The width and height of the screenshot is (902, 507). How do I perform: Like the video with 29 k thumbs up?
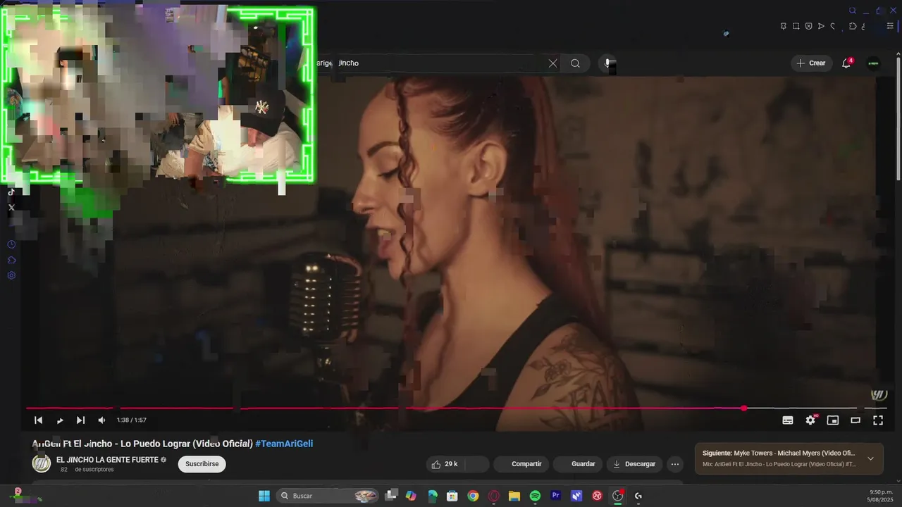point(445,464)
